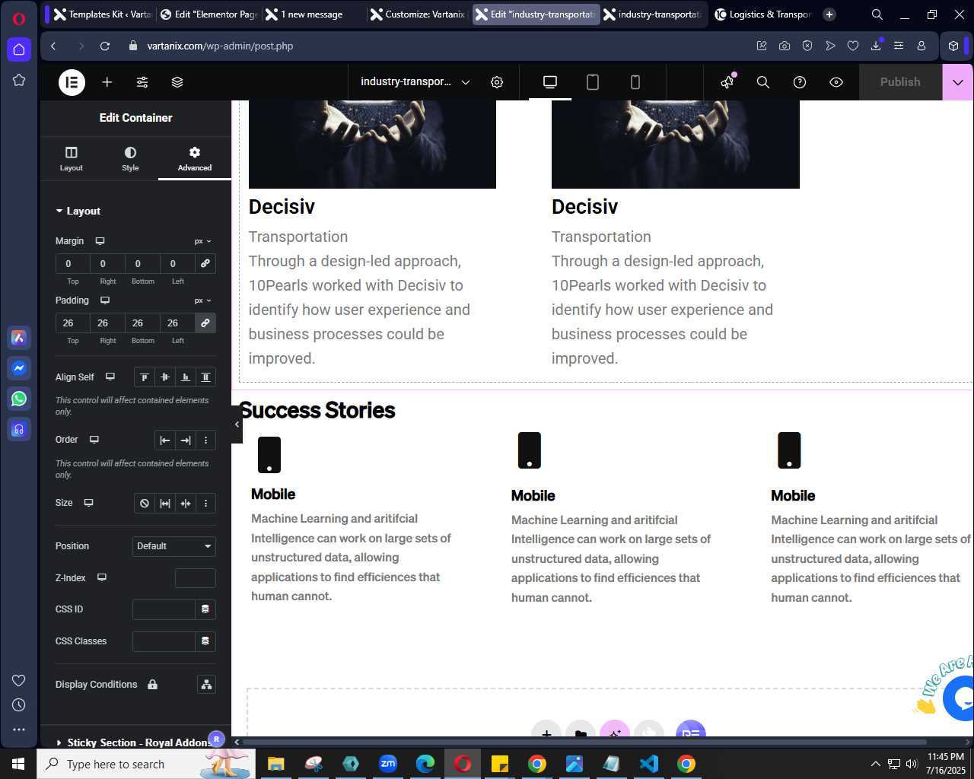
Task: Change Padding unit px dropdown
Action: coord(202,300)
